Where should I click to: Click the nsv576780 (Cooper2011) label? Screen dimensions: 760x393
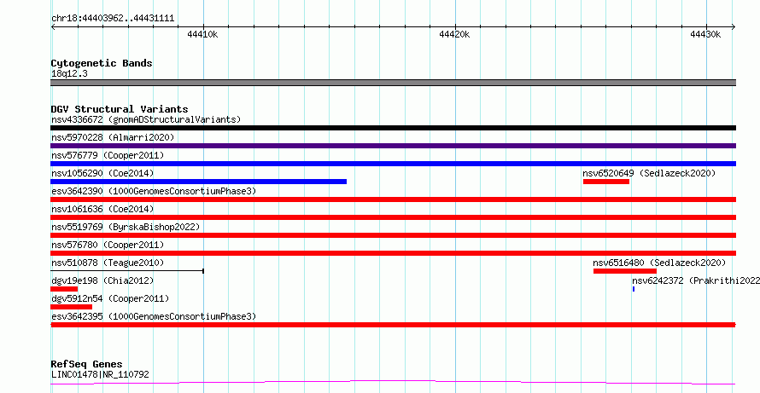(108, 245)
